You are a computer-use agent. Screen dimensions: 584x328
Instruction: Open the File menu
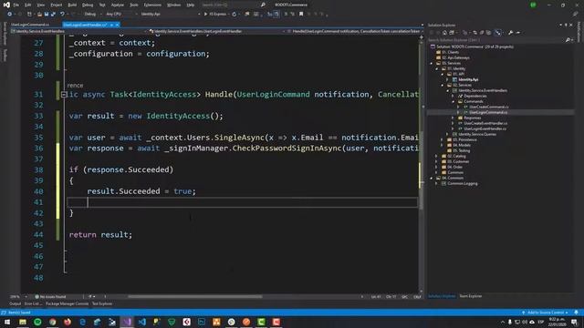(16, 5)
